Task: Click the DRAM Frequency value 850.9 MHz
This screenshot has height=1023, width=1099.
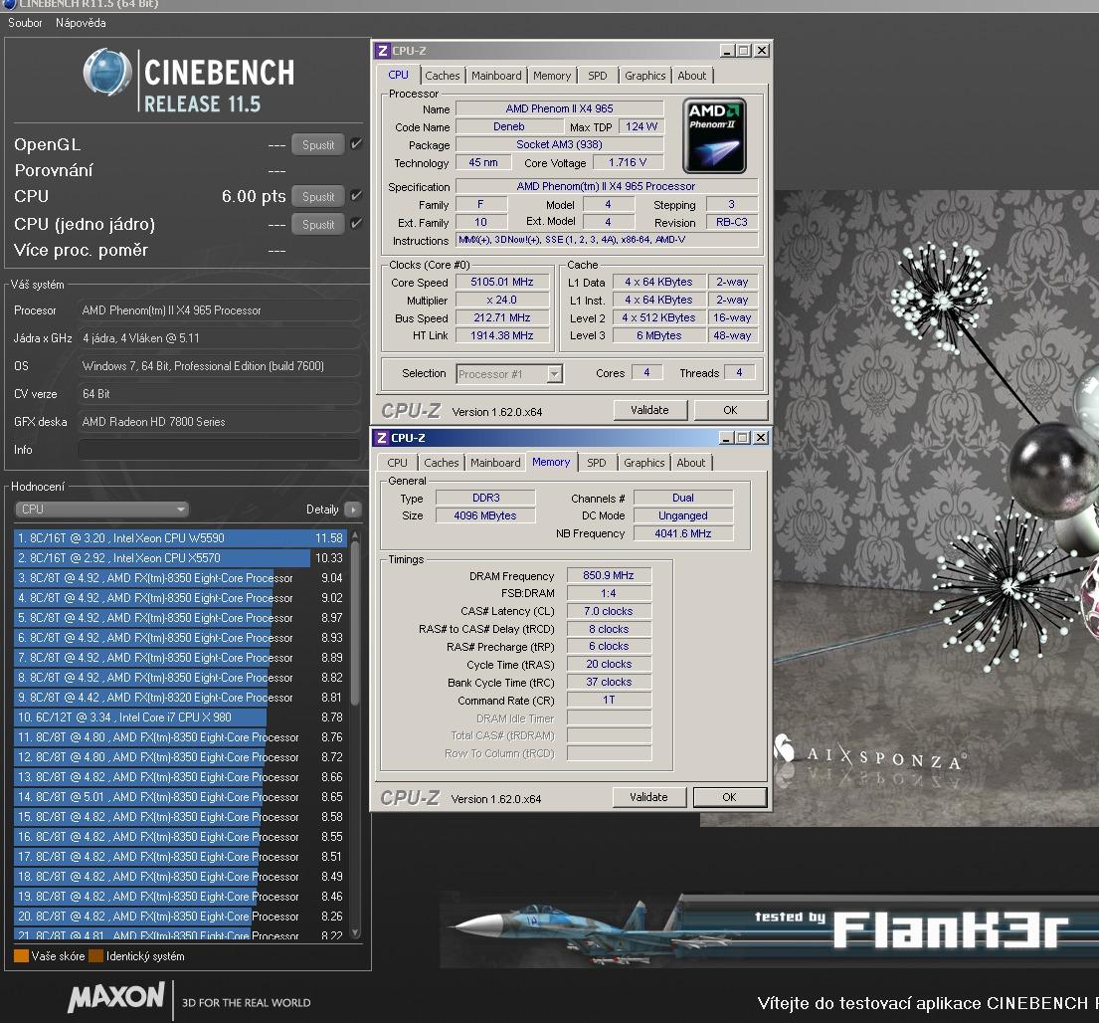Action: point(609,575)
